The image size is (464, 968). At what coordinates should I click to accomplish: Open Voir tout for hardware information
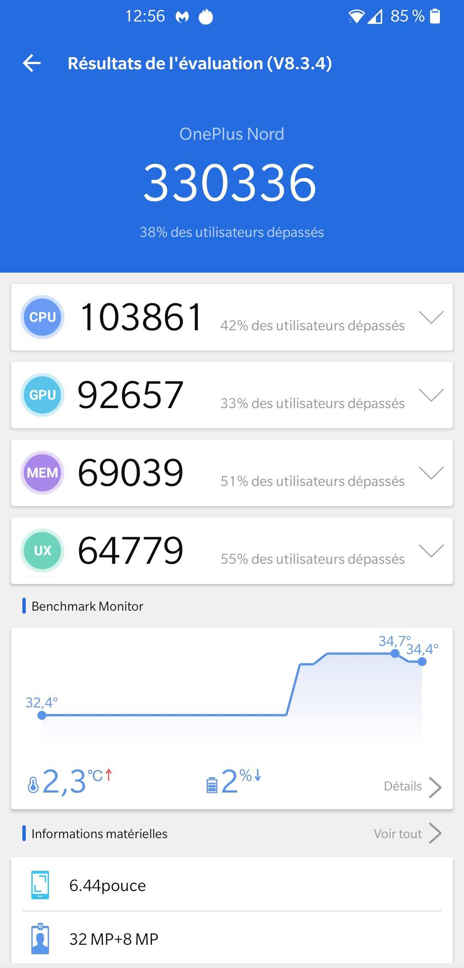click(x=407, y=833)
